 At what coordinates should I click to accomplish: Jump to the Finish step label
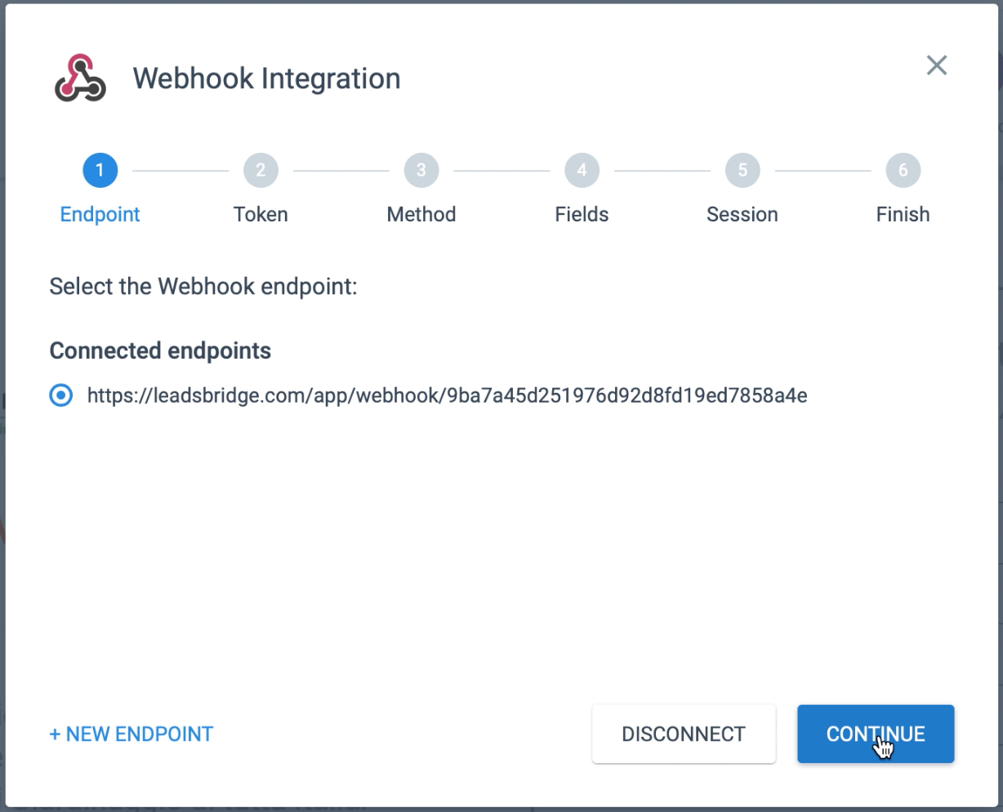[903, 214]
